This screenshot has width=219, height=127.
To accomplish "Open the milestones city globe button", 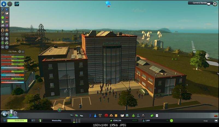I will click(x=4, y=114).
